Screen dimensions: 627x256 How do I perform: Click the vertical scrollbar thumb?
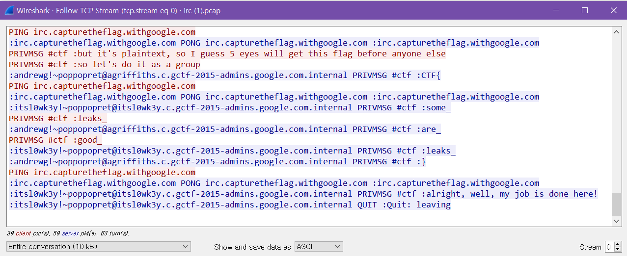point(616,204)
